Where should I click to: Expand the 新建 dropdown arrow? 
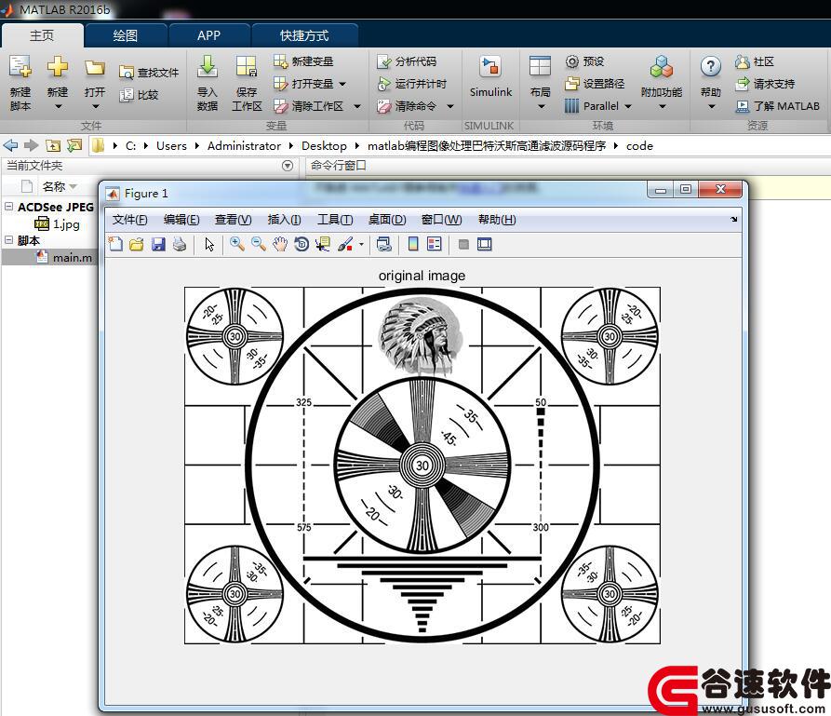pos(59,106)
